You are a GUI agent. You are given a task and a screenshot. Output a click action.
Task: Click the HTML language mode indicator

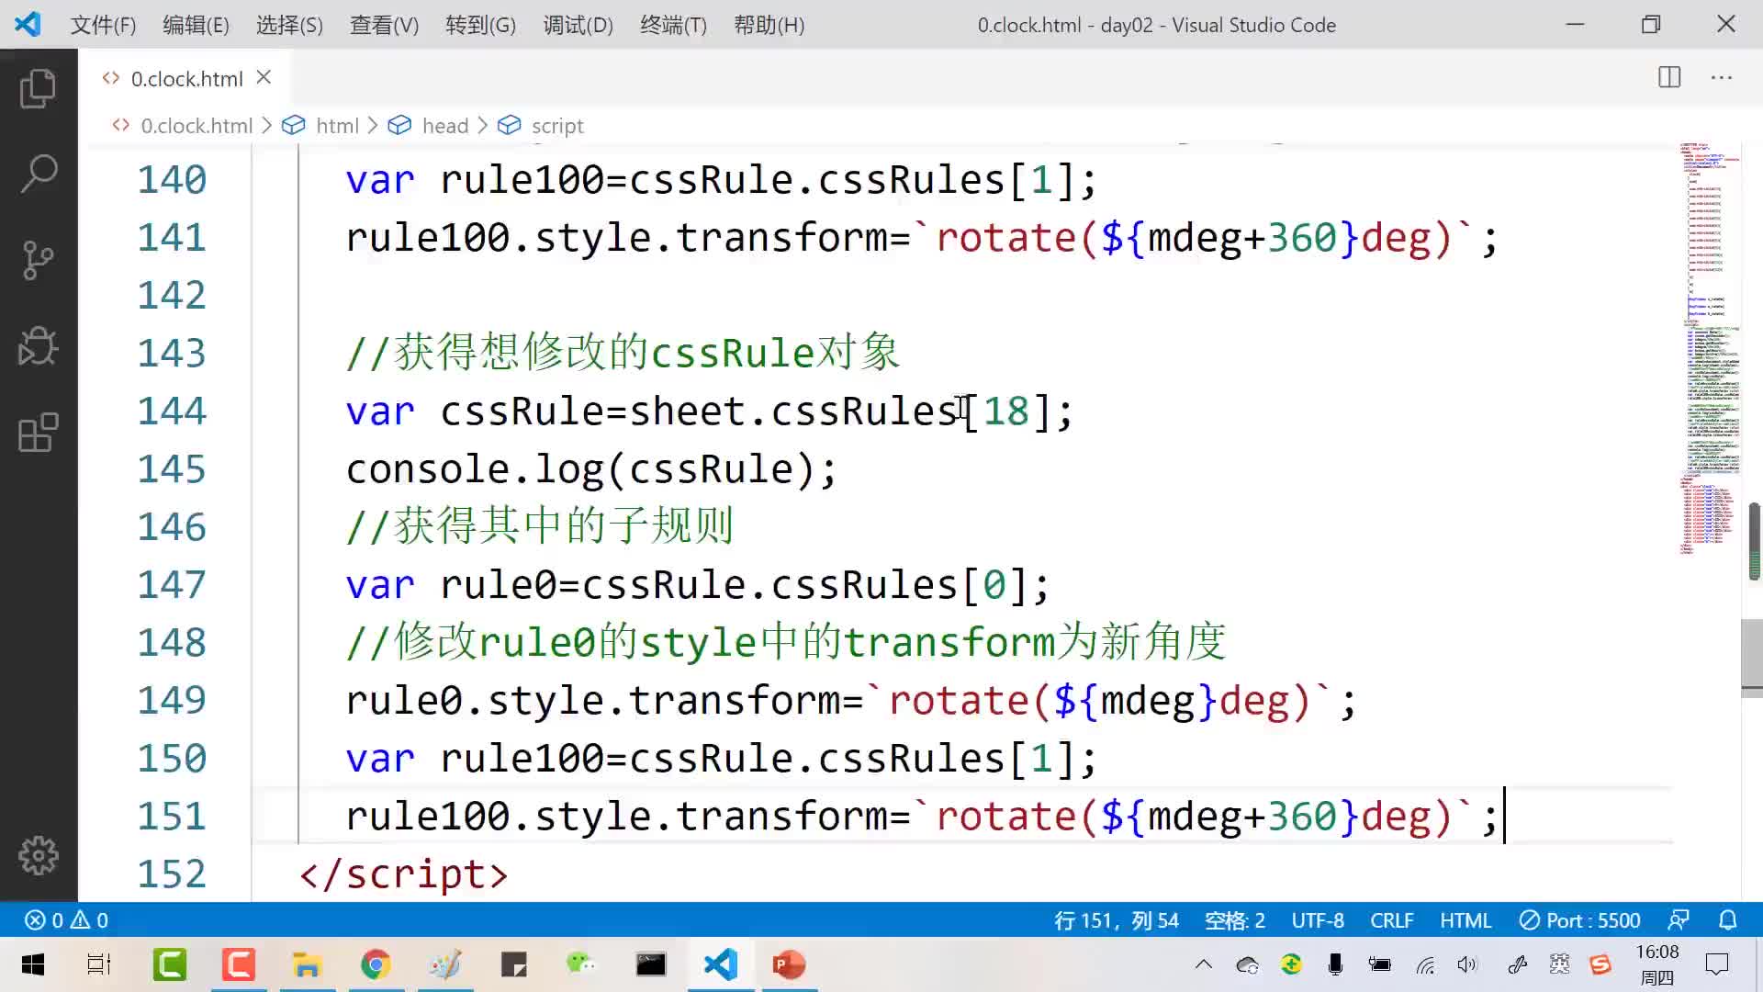[1466, 919]
